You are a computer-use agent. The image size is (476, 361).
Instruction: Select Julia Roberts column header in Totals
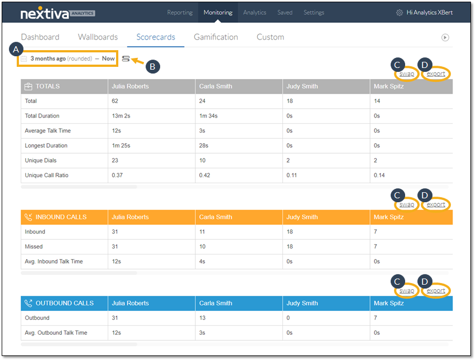[130, 86]
